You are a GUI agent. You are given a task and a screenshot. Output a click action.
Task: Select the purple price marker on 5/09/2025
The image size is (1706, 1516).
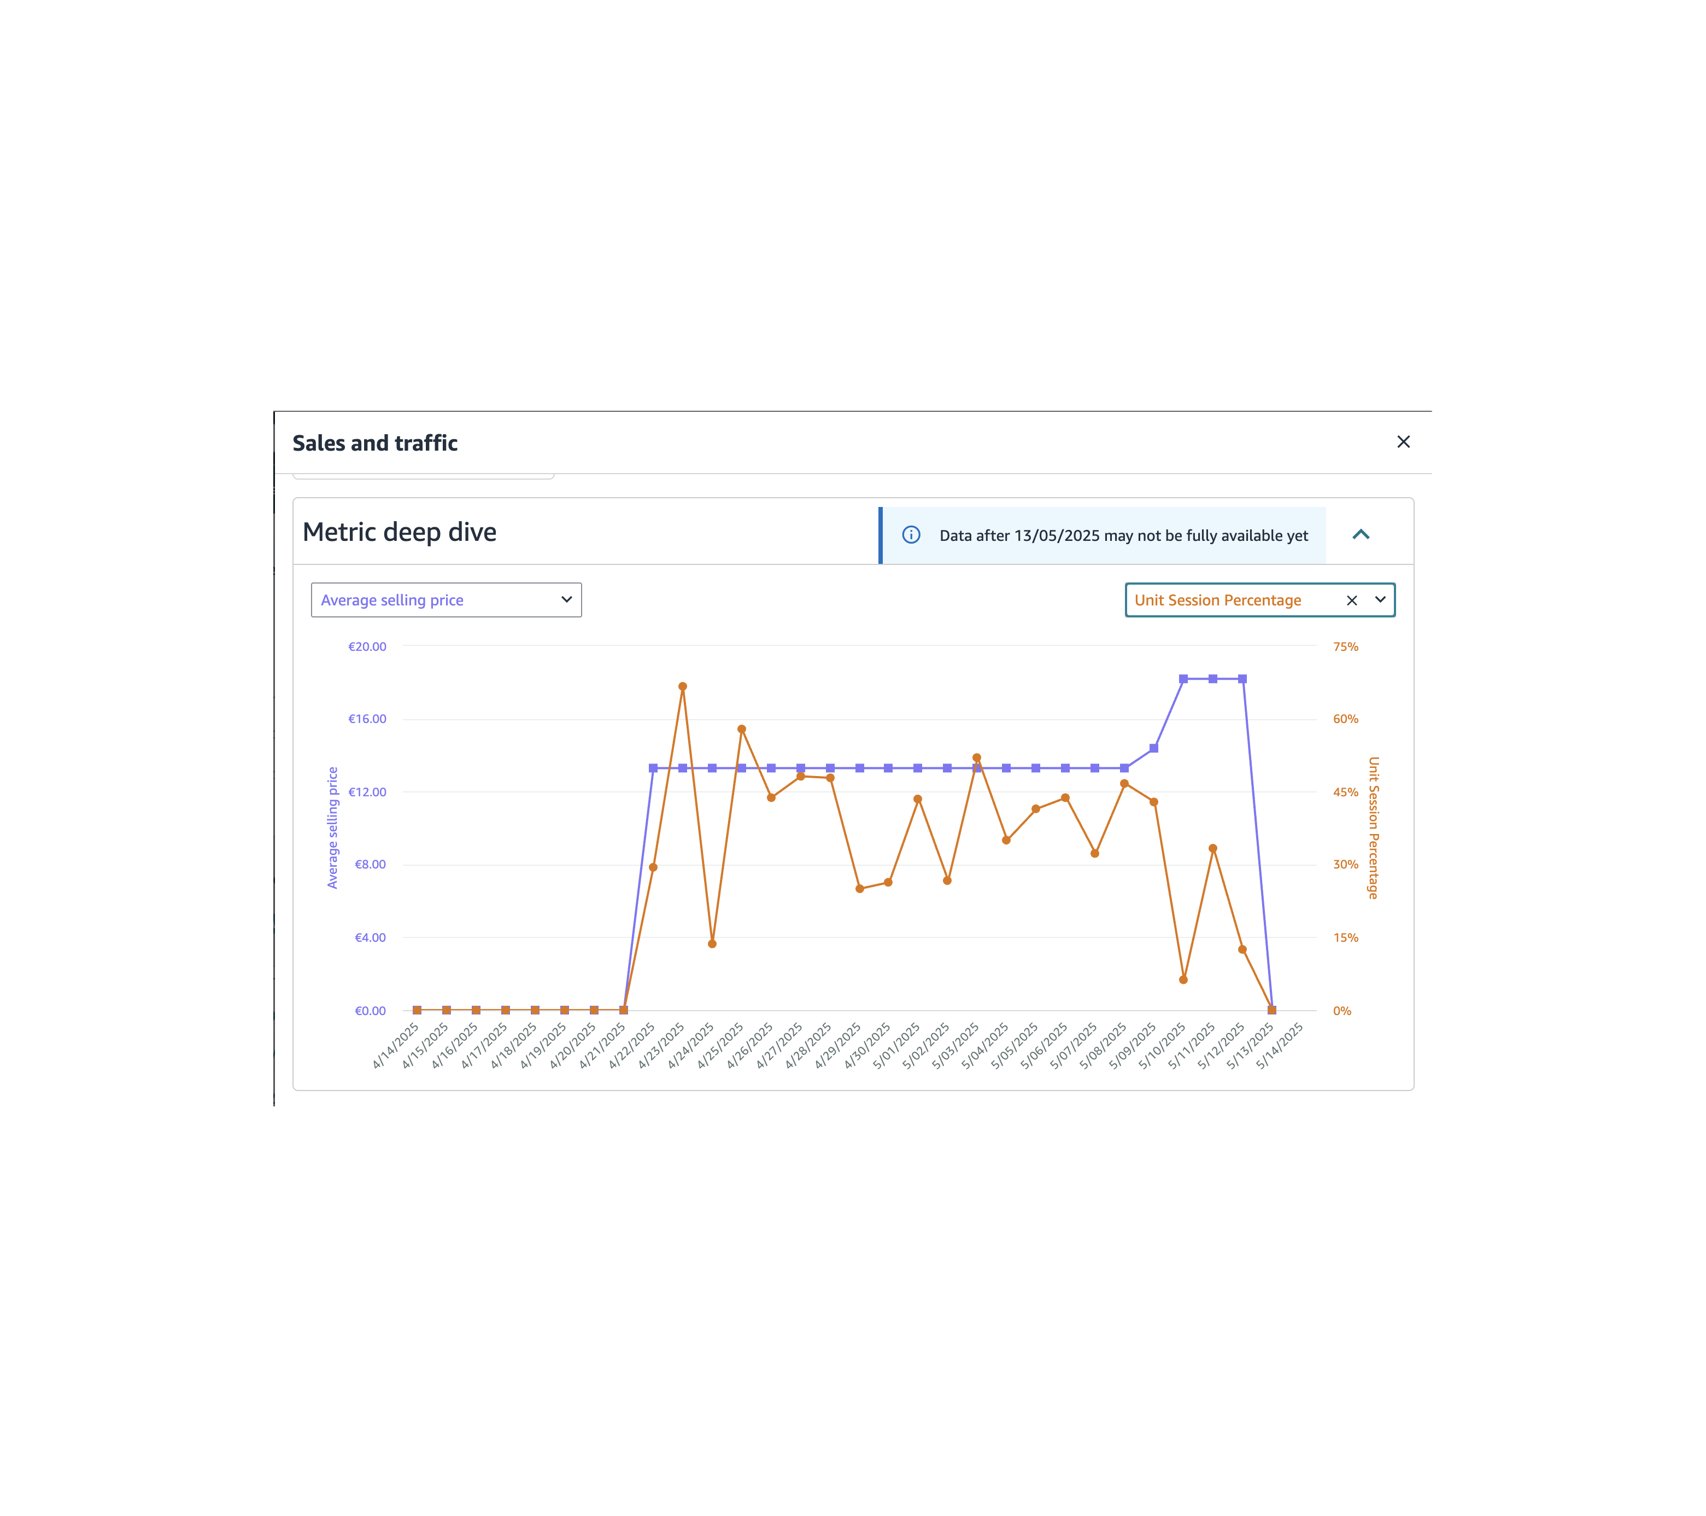[1154, 748]
